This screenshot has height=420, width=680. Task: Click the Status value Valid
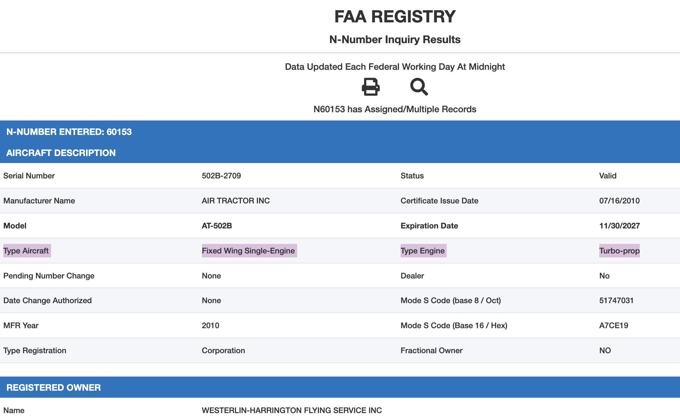click(608, 176)
